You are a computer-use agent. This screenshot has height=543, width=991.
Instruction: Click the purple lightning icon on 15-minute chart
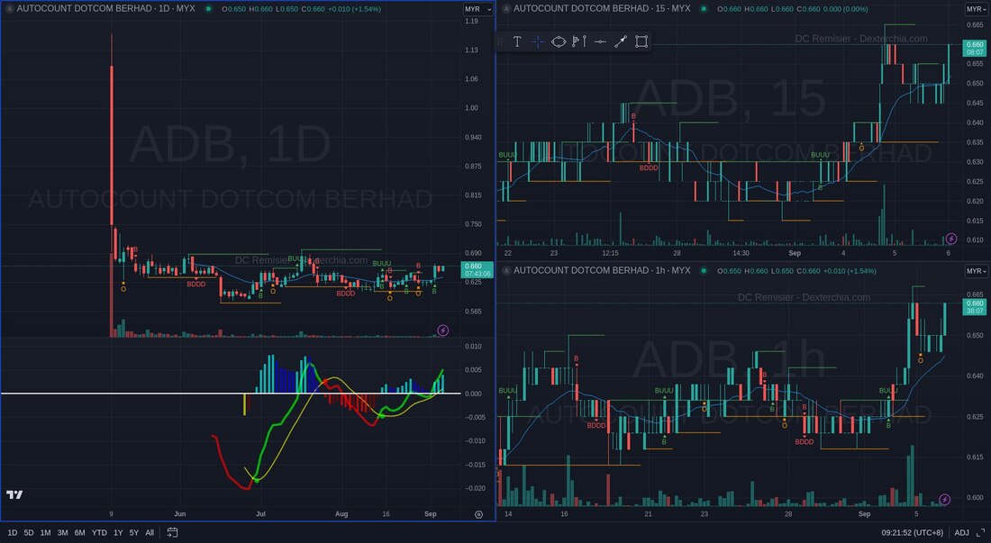(951, 239)
